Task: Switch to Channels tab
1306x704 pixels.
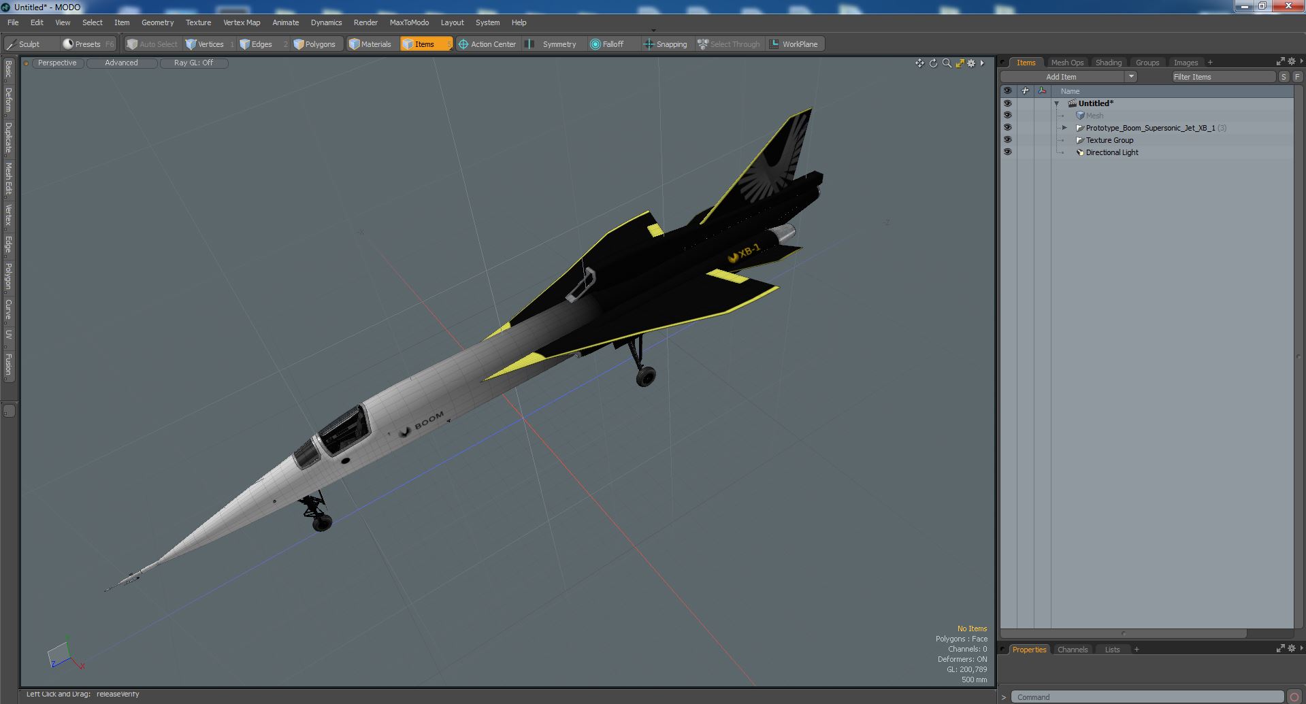Action: pyautogui.click(x=1073, y=650)
